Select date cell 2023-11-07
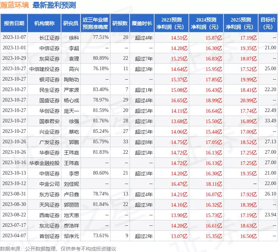Viewport: 278px width, 252px height. tap(14, 37)
